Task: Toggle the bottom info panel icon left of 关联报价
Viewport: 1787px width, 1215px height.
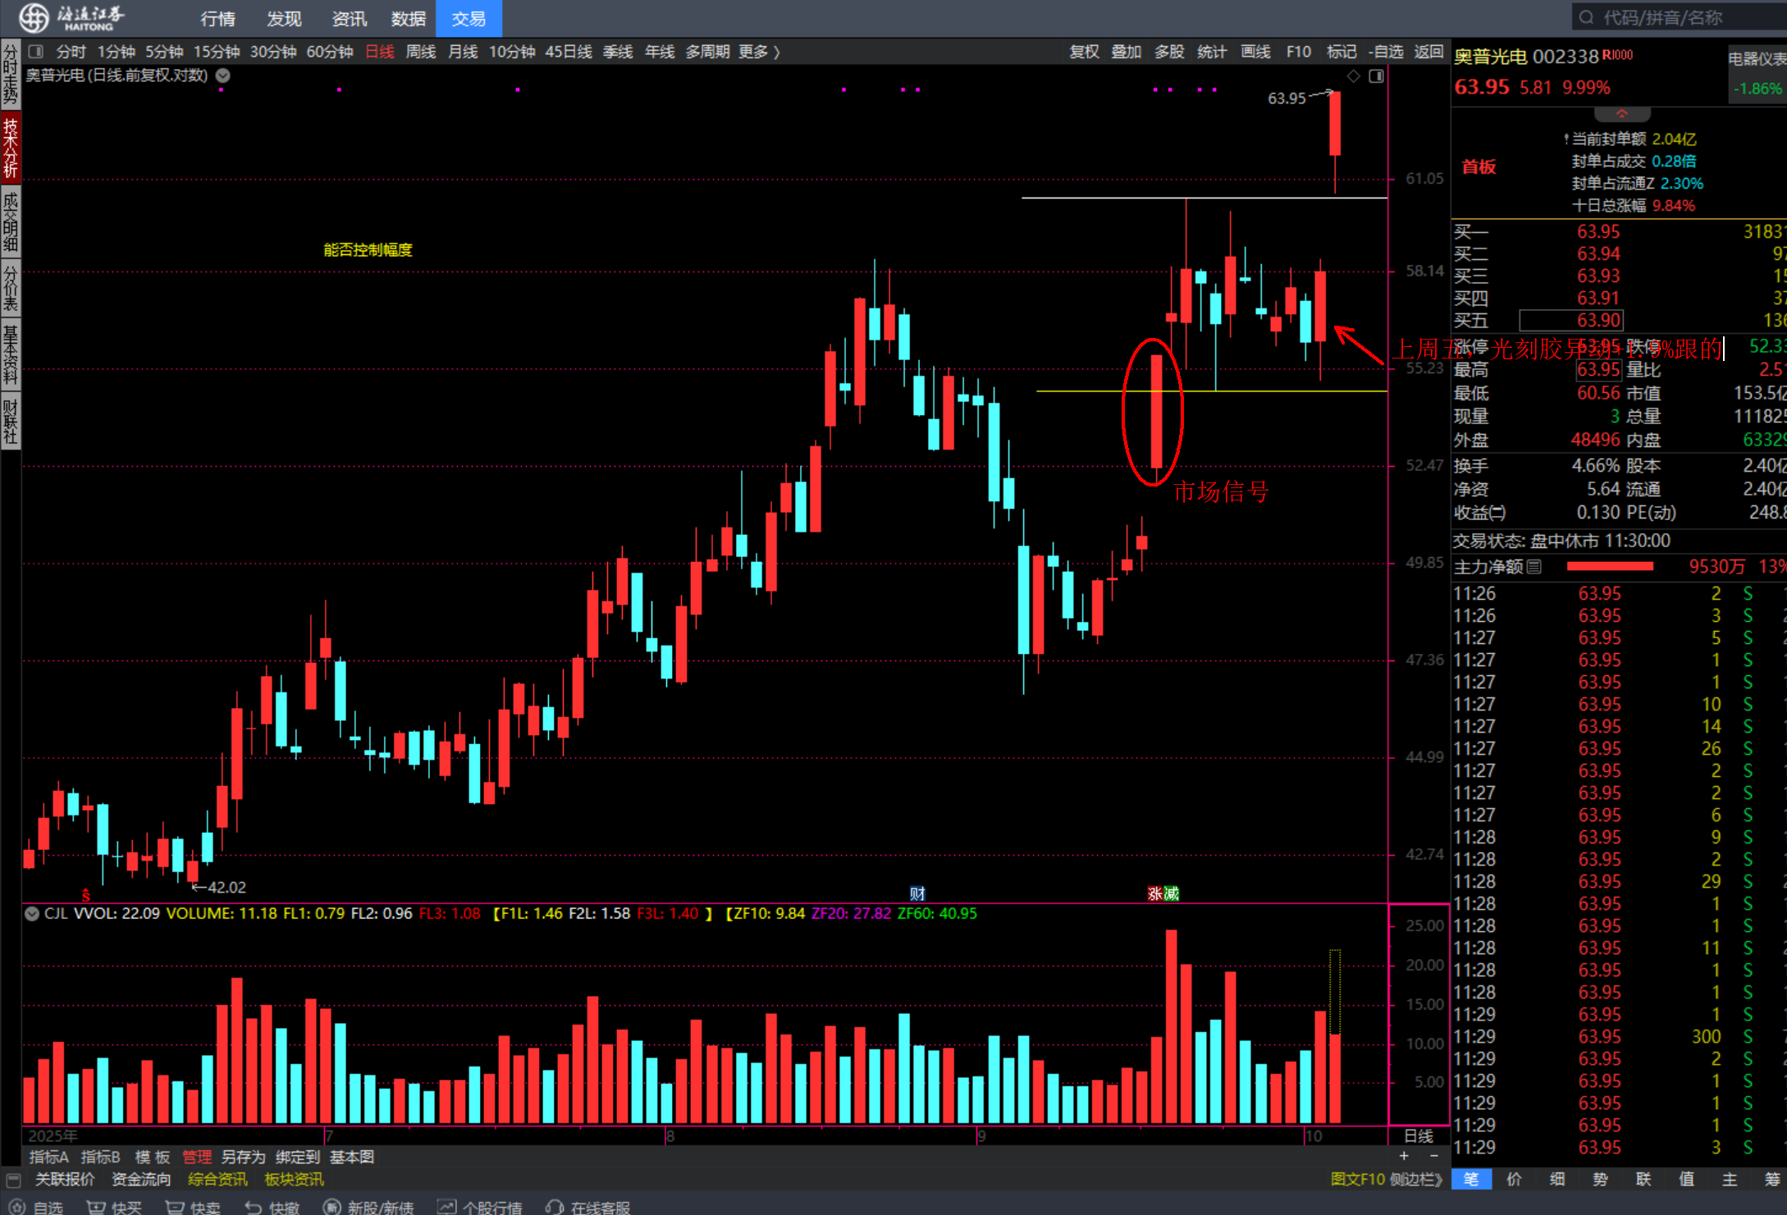Action: coord(13,1180)
